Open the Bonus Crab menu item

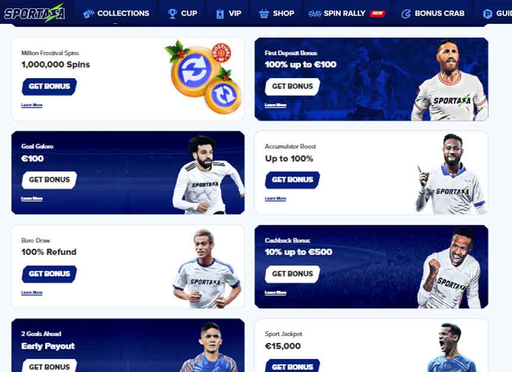(439, 13)
